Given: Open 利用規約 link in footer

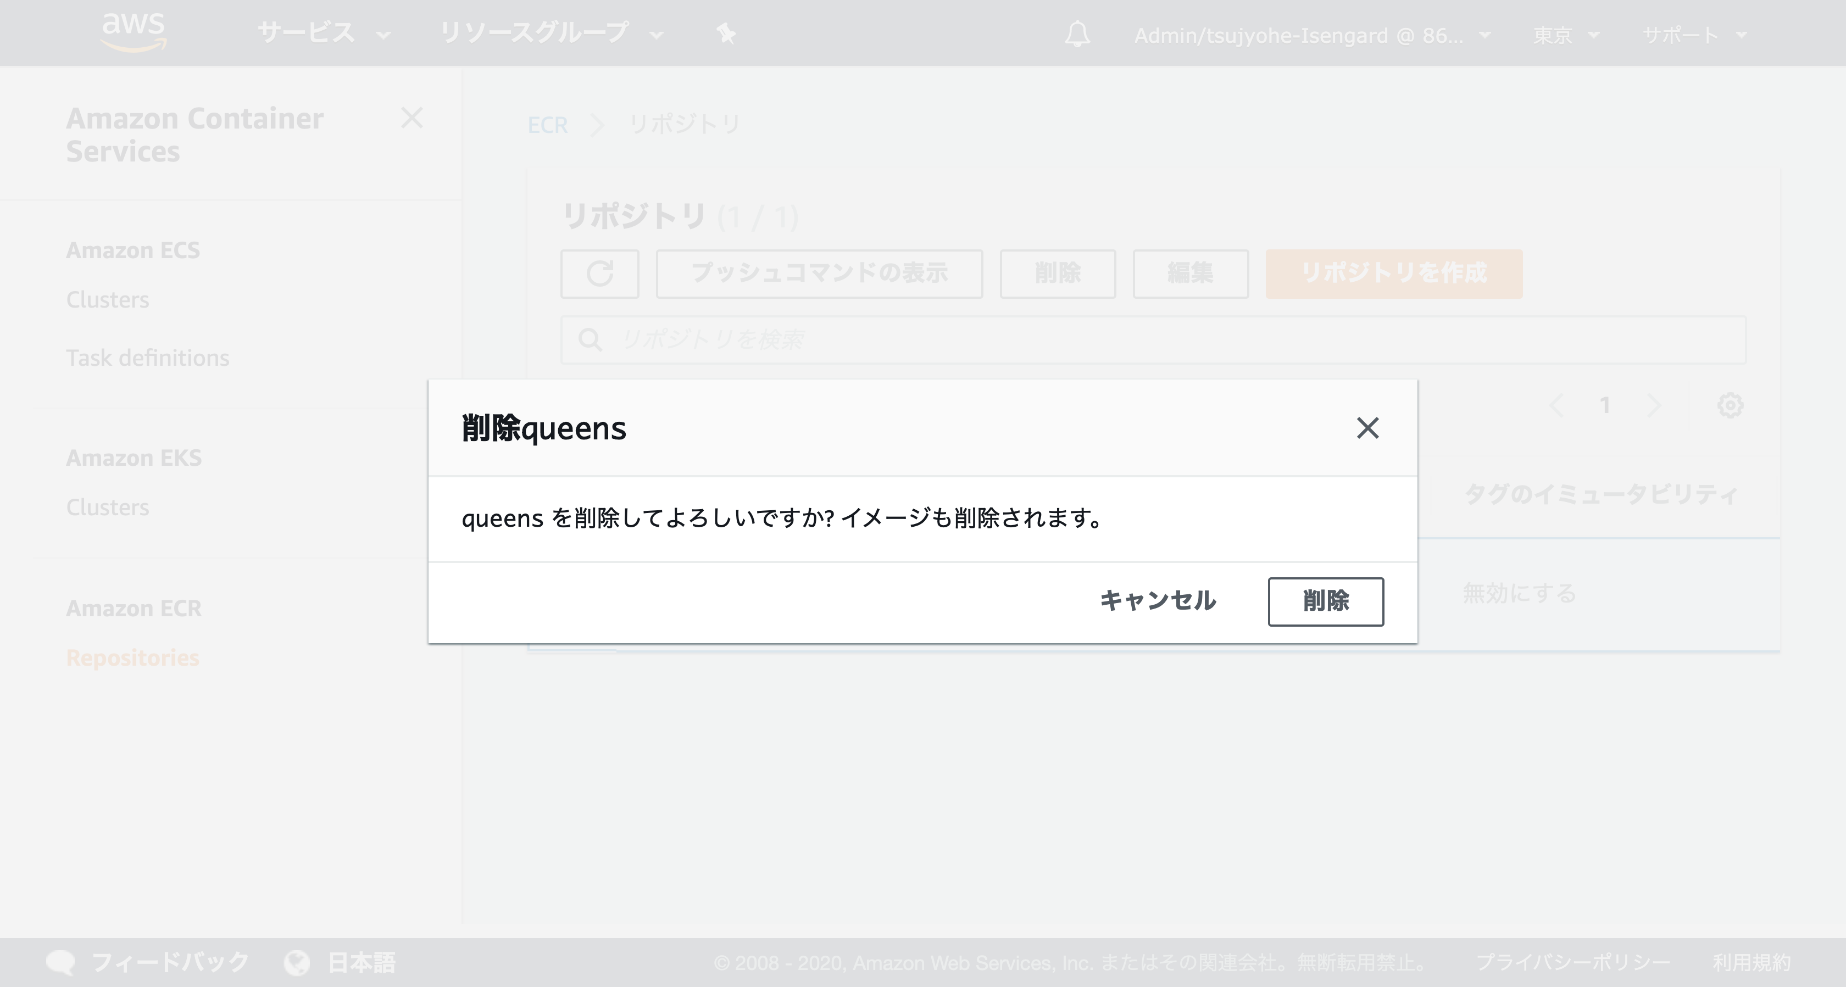Looking at the screenshot, I should pos(1752,963).
